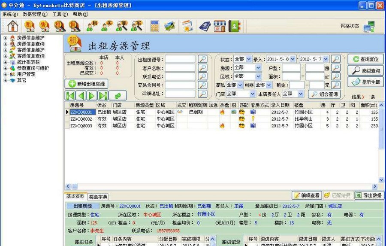
Task: Open the 本店责任人 dropdown
Action: click(301, 94)
